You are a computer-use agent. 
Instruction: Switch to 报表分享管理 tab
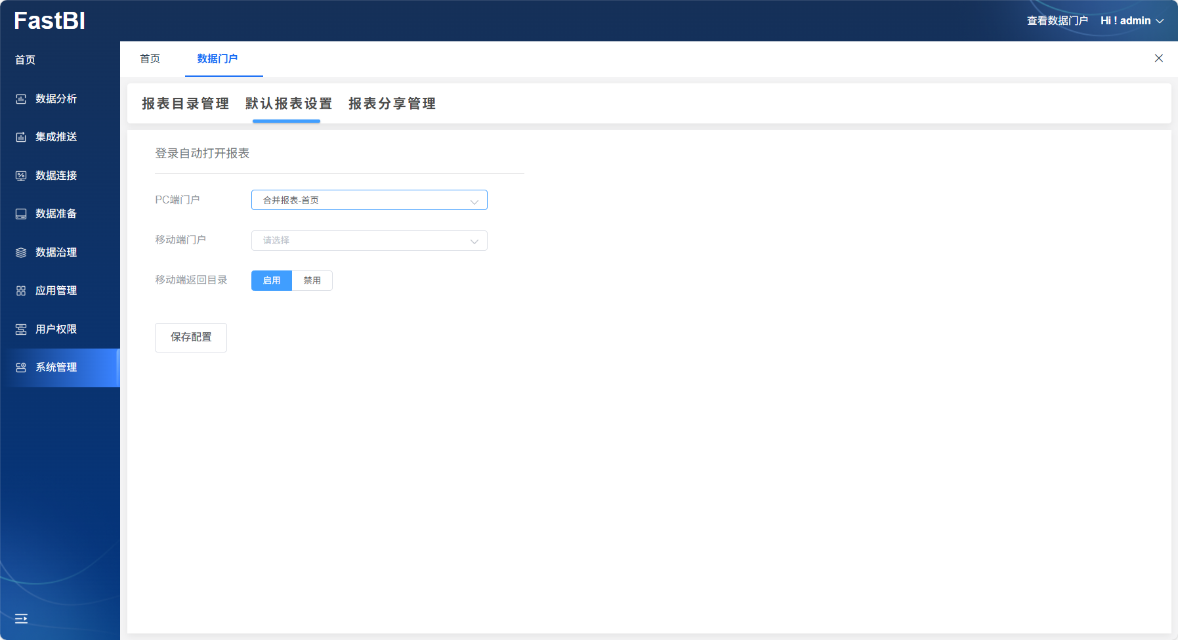[392, 104]
